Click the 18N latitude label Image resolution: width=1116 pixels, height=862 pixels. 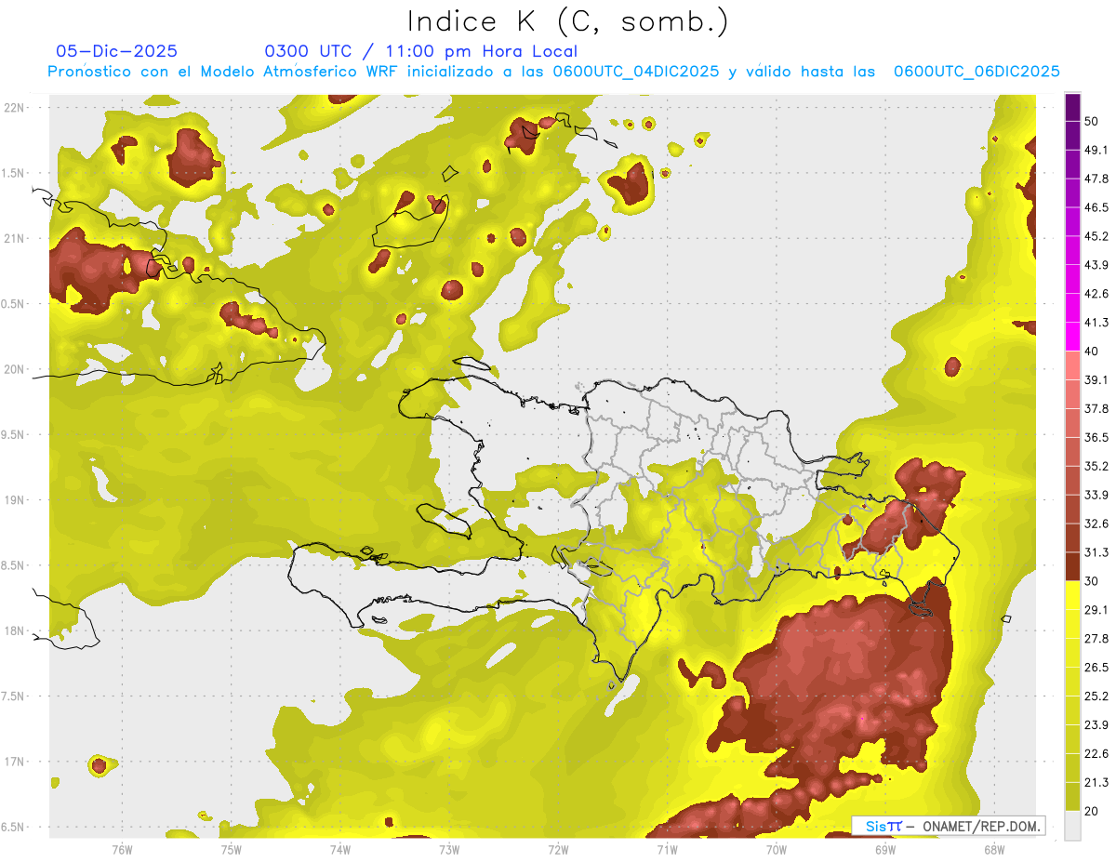tap(14, 630)
